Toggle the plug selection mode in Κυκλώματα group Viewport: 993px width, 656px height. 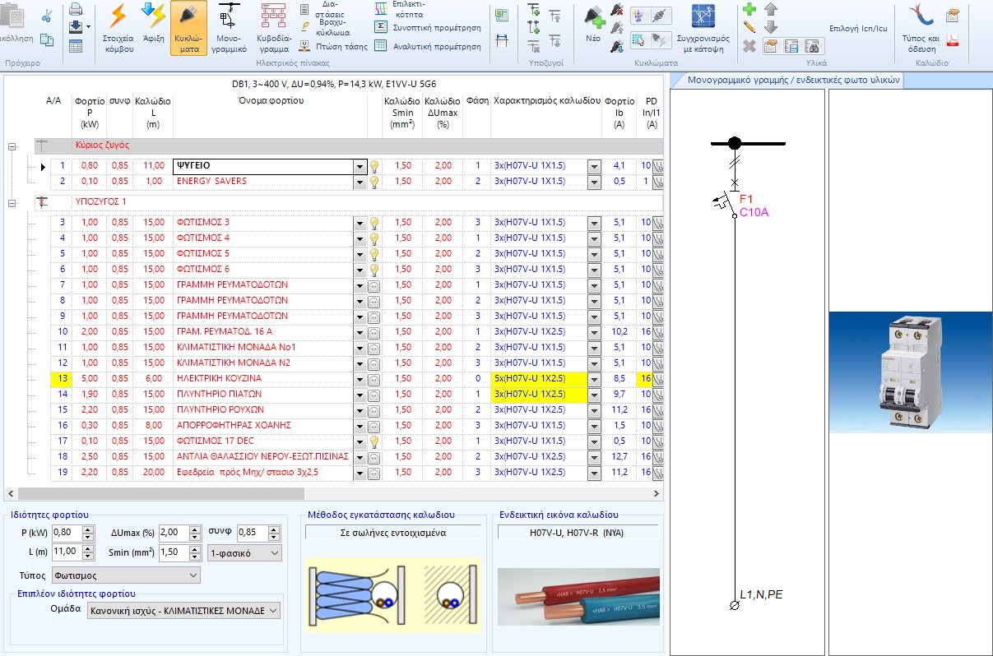tap(637, 39)
